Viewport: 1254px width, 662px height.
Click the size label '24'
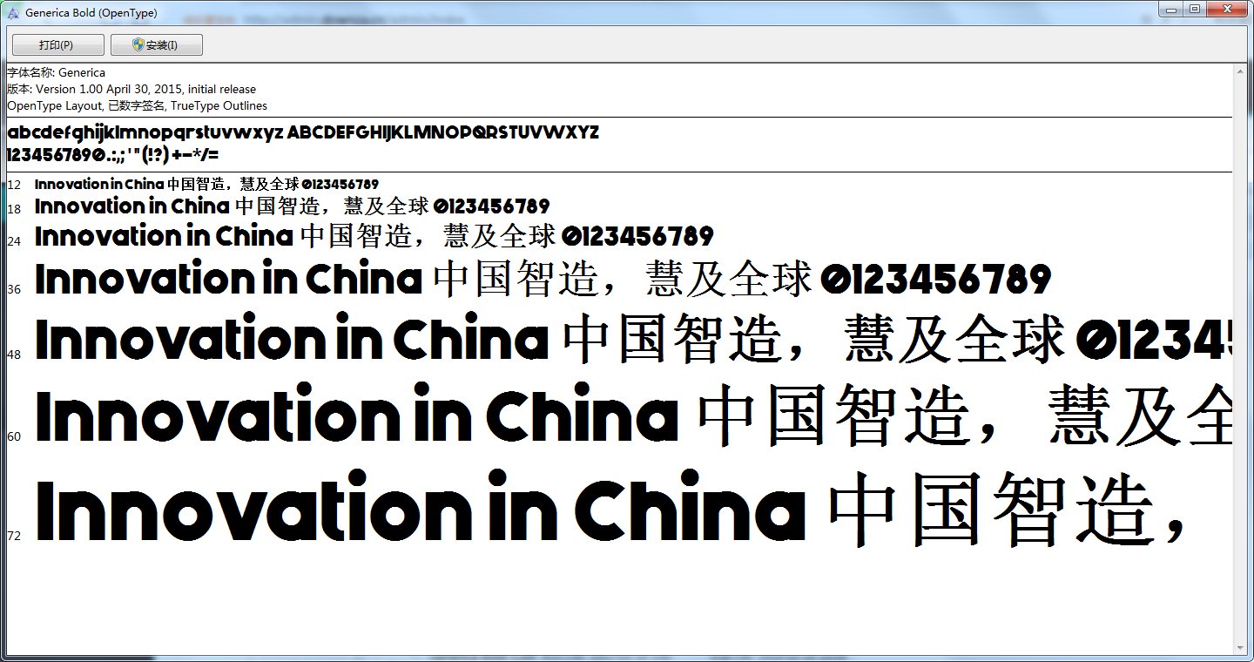[x=14, y=240]
